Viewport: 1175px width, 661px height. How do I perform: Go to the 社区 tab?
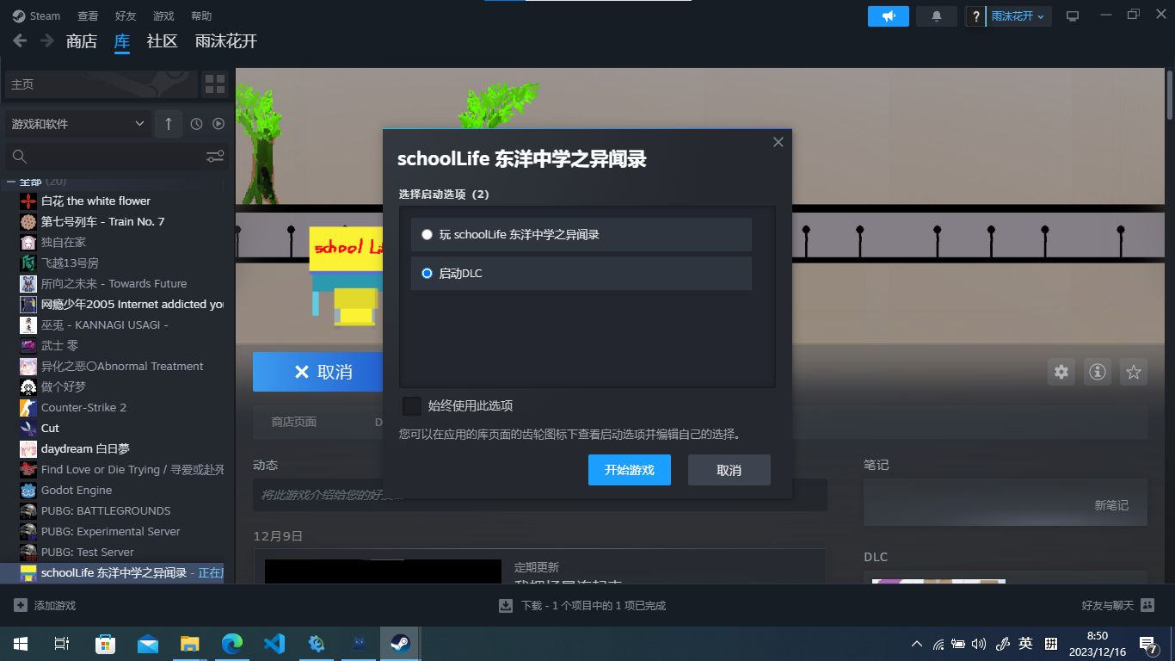162,41
